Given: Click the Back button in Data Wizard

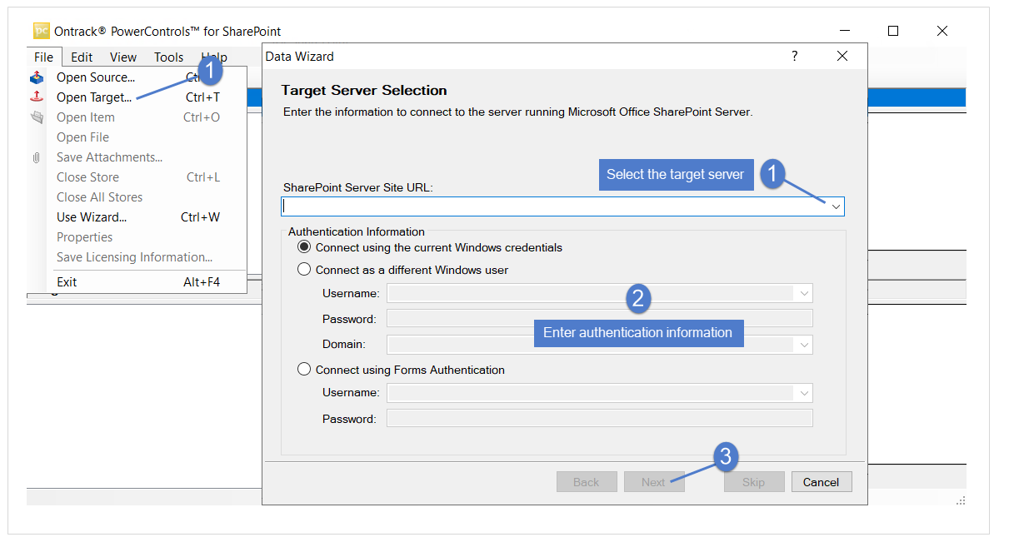Looking at the screenshot, I should tap(587, 482).
